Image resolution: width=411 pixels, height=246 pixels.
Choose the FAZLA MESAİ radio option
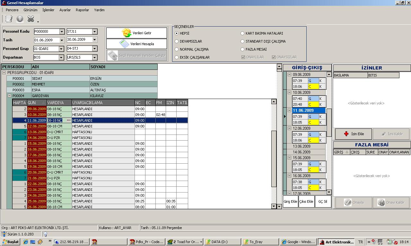coord(242,49)
